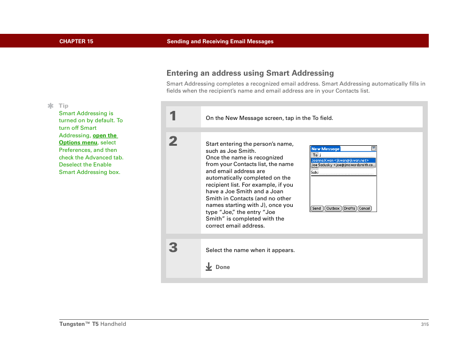This screenshot has height=347, width=449.
Task: Tap the Drafts button in New Message
Action: point(350,208)
